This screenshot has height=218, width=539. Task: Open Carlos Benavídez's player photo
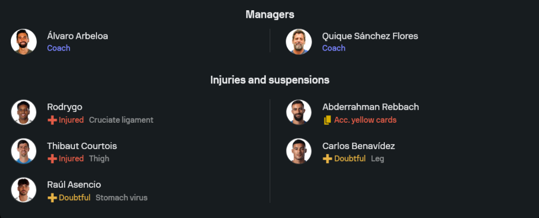(299, 151)
